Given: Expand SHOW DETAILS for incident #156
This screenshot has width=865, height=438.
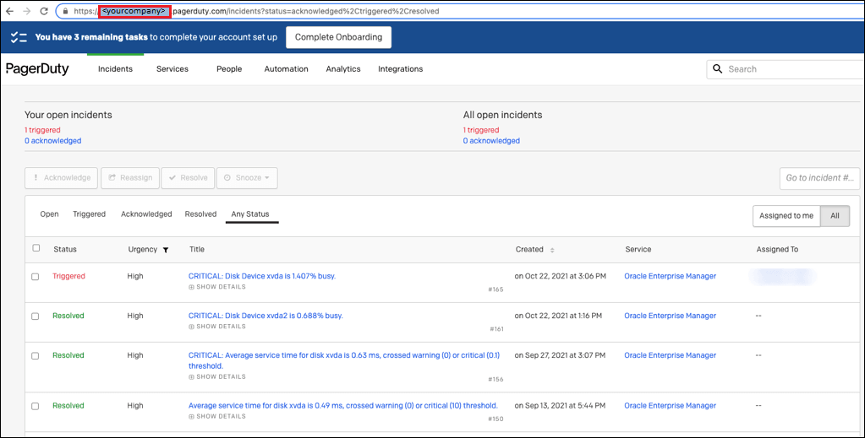Looking at the screenshot, I should (x=217, y=377).
